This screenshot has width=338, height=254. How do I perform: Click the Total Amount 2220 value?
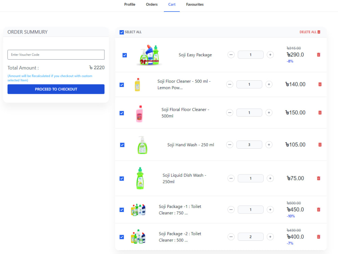(x=97, y=68)
